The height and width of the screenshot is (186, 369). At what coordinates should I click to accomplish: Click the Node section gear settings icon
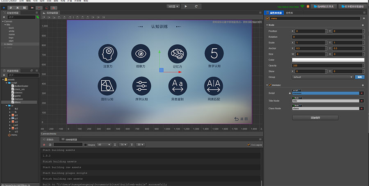pyautogui.click(x=362, y=25)
